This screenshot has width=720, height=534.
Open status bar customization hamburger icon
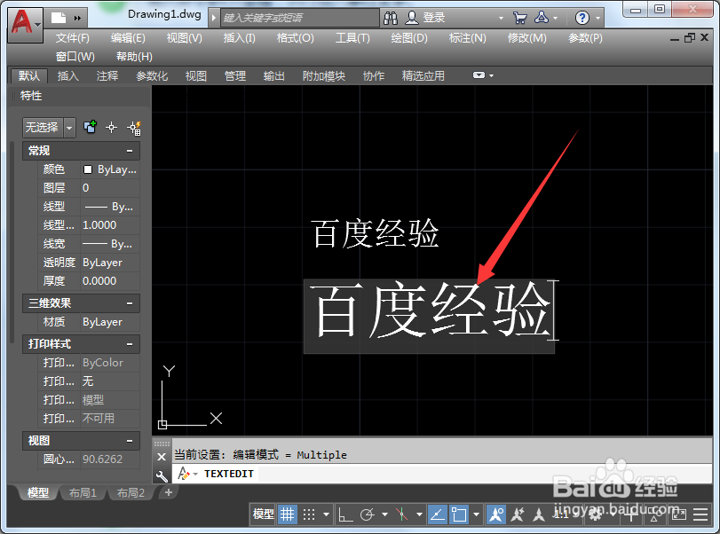pos(700,514)
